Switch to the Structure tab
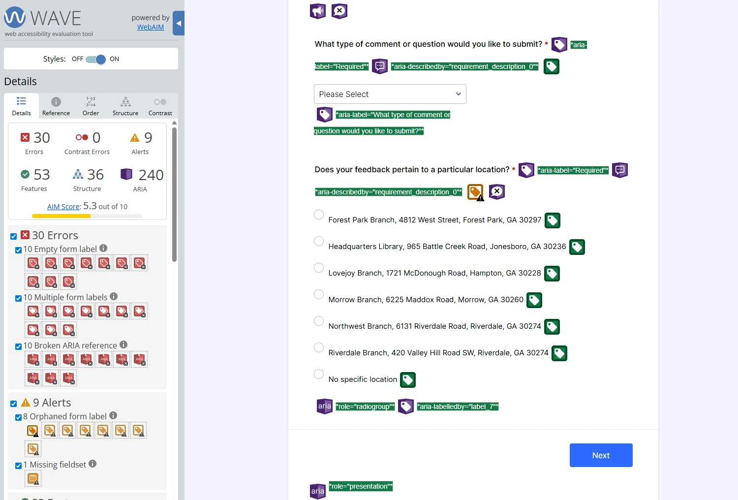This screenshot has width=738, height=500. (x=125, y=105)
